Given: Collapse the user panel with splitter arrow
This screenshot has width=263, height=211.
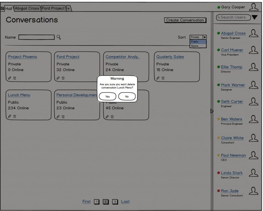Looking at the screenshot, I should point(212,111).
